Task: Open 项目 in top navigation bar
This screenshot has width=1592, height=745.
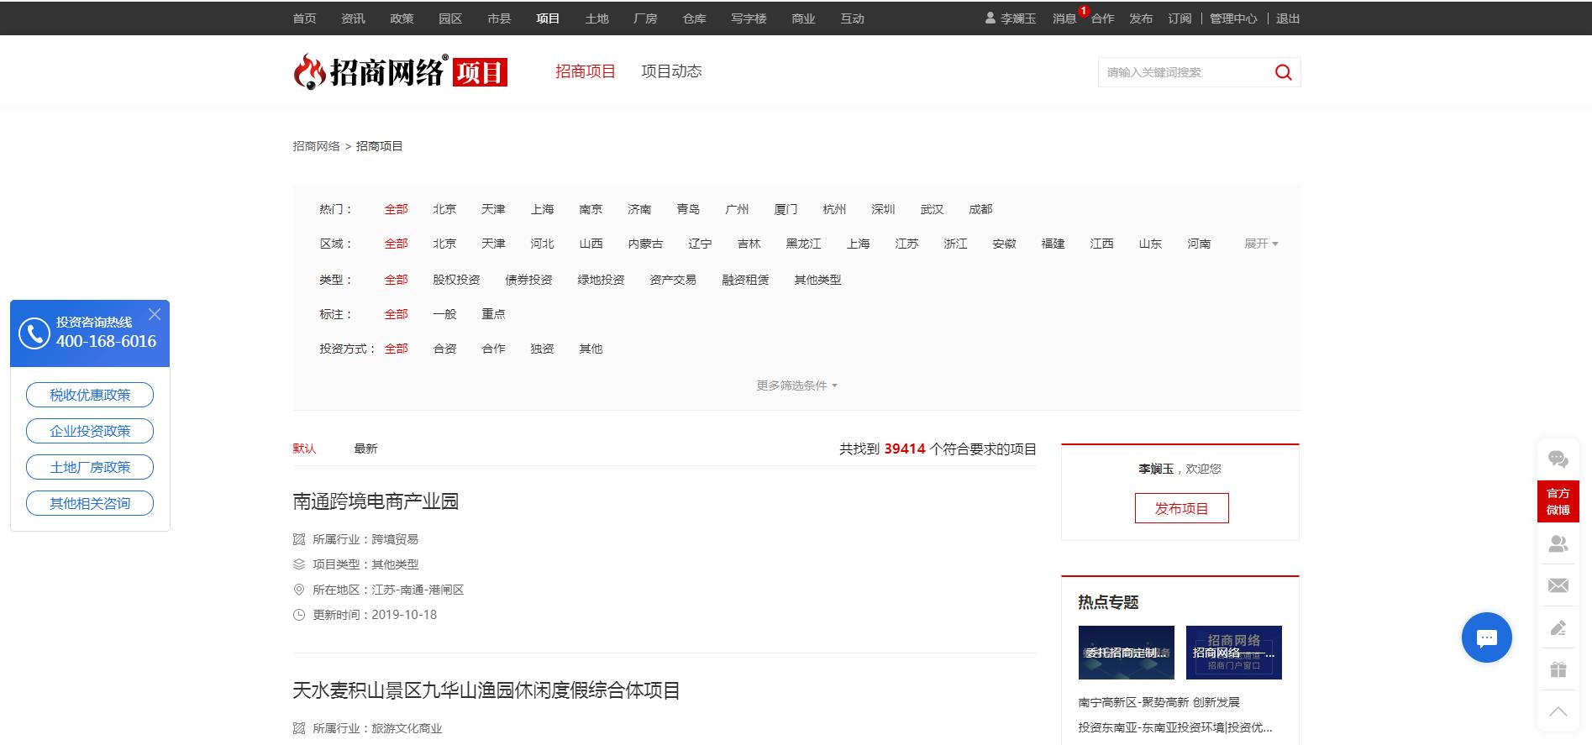Action: point(548,18)
